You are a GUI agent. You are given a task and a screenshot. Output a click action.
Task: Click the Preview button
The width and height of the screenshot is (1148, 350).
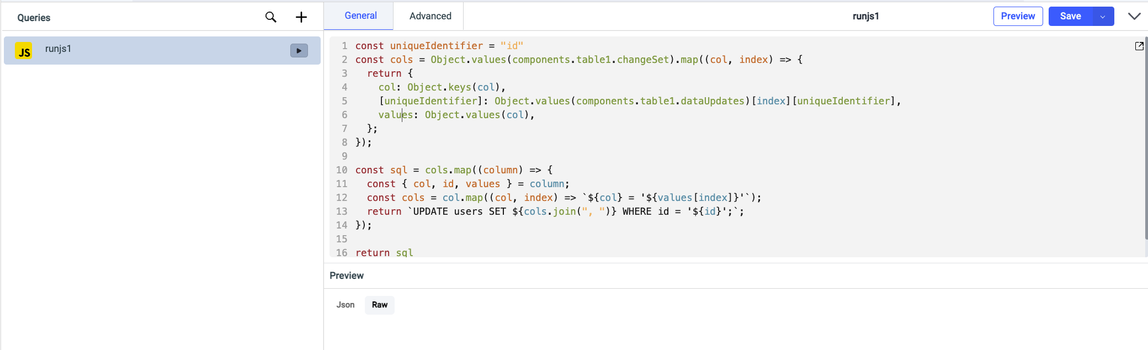tap(1018, 16)
